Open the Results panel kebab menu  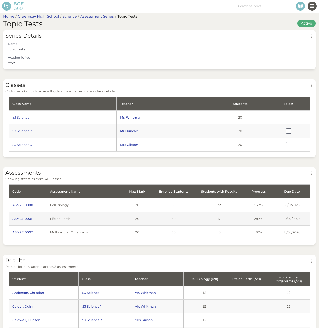[311, 261]
